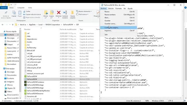Open Archivo tab in File Explorer

click(4, 8)
